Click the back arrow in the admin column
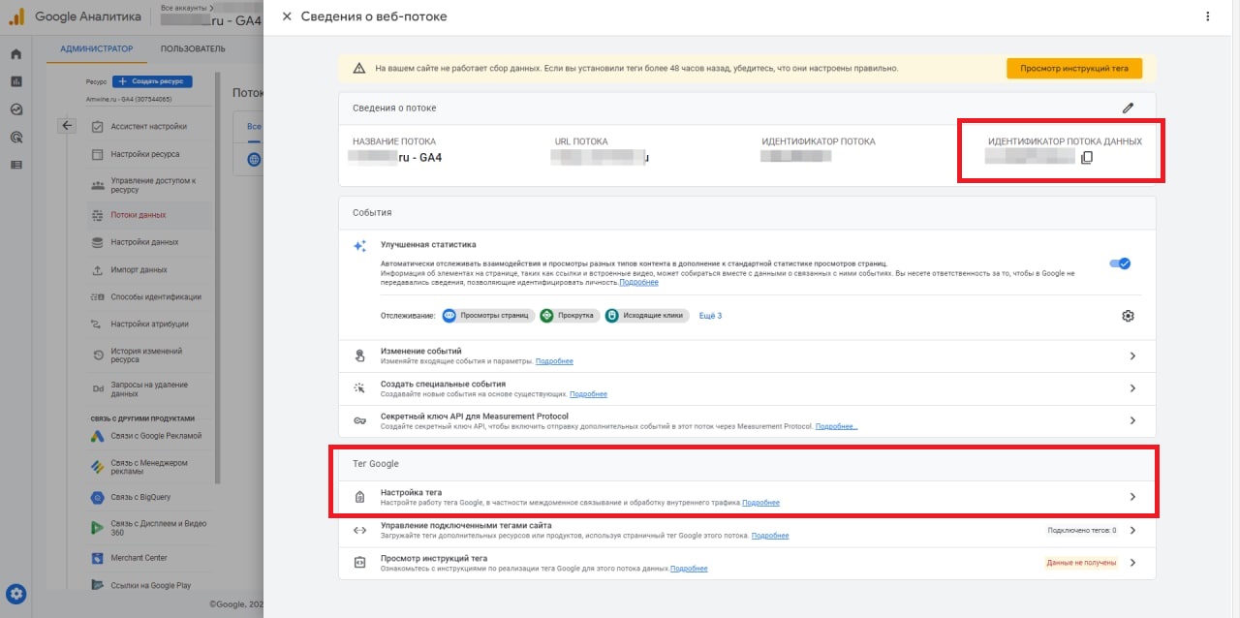The height and width of the screenshot is (618, 1240). pyautogui.click(x=67, y=125)
